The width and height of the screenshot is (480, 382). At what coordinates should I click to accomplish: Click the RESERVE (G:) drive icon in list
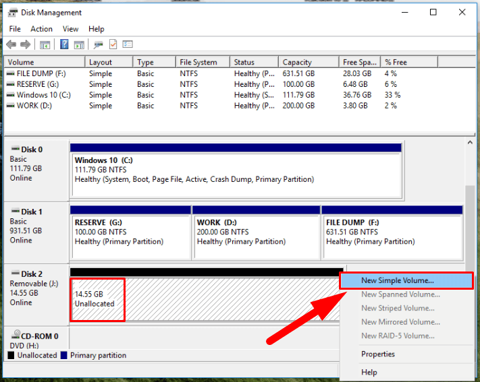coord(10,84)
